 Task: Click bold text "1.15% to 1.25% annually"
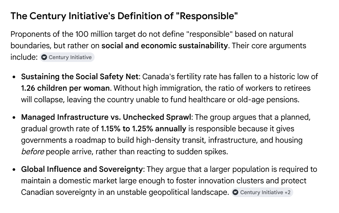pyautogui.click(x=143, y=129)
